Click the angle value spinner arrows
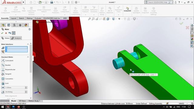Image resolution: width=194 pixels, height=109 pixels. tap(26, 92)
